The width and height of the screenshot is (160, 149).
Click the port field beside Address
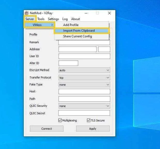[104, 49]
